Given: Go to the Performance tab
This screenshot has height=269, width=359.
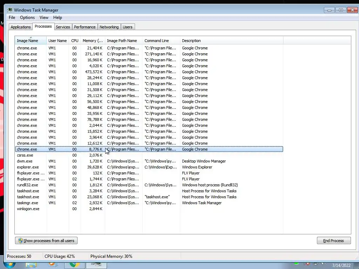Looking at the screenshot, I should tap(85, 27).
